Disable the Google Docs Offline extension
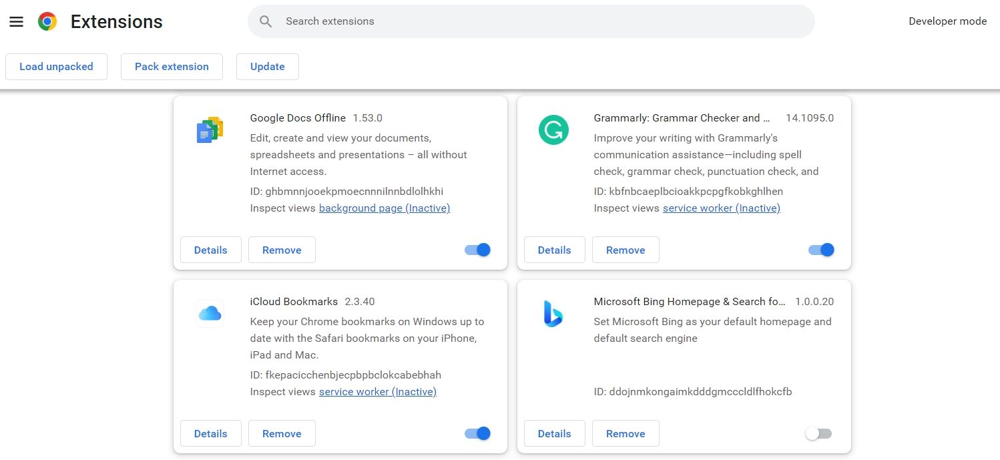The image size is (1000, 460). point(477,249)
